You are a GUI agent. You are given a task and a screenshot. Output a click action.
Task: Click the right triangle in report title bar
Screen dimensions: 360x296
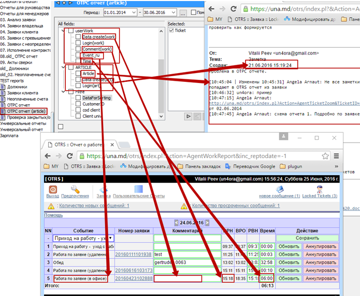[x=70, y=3]
